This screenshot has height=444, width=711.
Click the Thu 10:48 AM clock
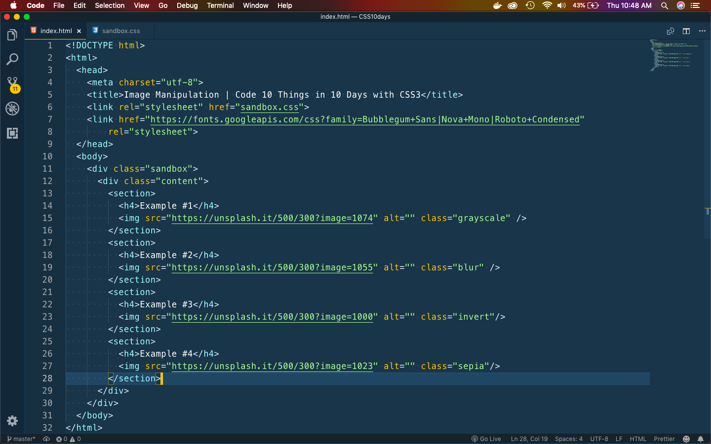[x=629, y=5]
